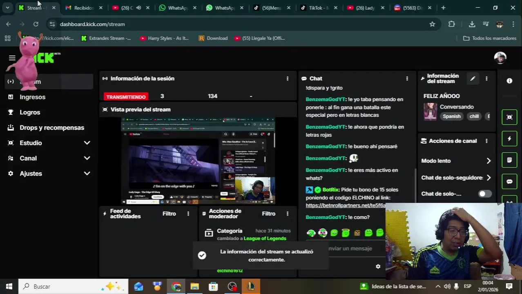This screenshot has width=522, height=294.
Task: Switch to the Gmail Recibidos tab
Action: tap(84, 8)
